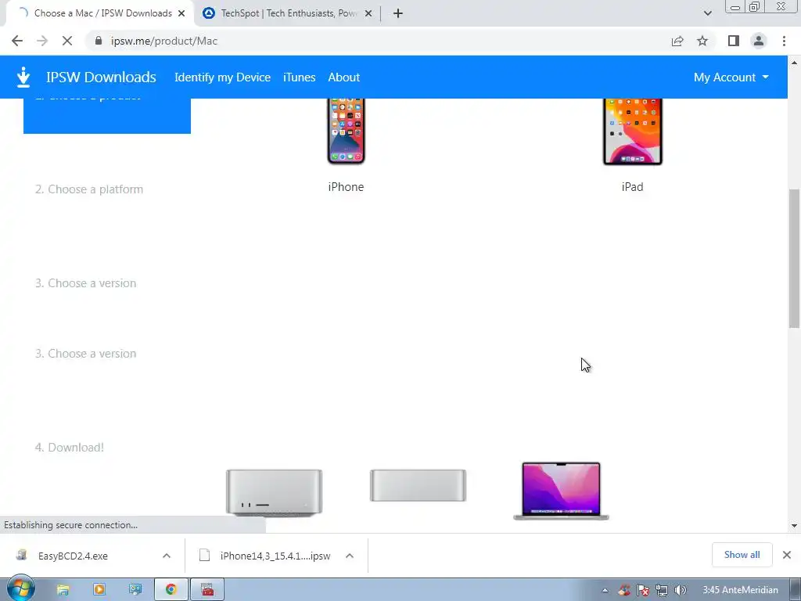The height and width of the screenshot is (601, 801).
Task: Show hidden tray icons arrow
Action: coord(605,590)
